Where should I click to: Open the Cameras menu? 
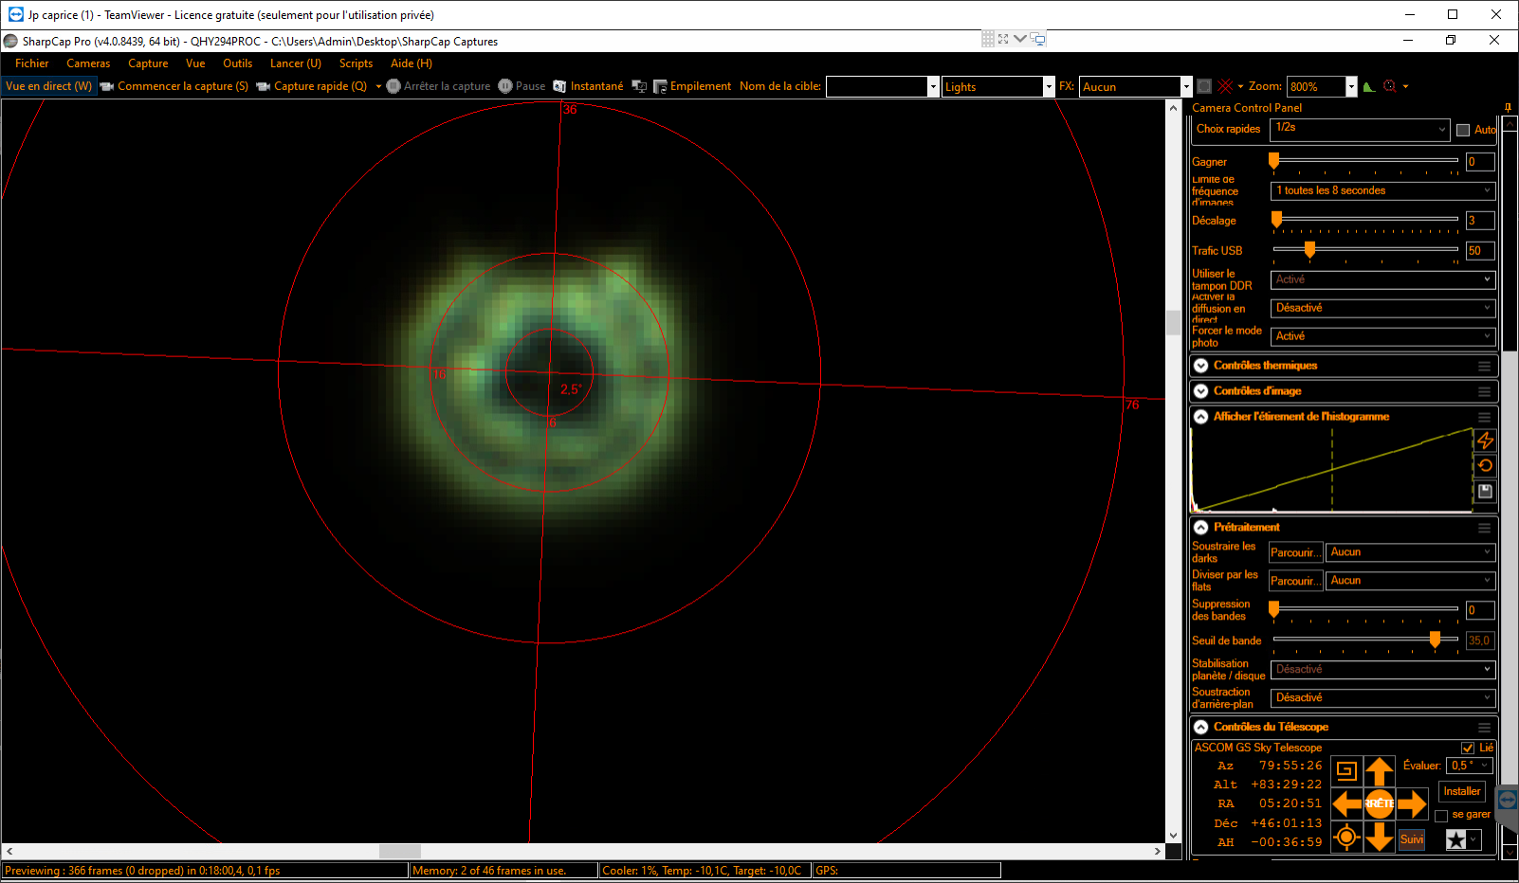coord(88,63)
